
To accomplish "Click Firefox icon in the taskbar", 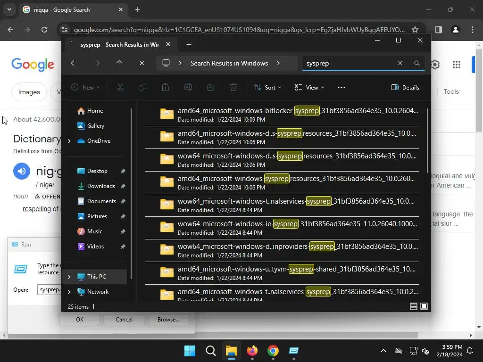I will click(252, 351).
